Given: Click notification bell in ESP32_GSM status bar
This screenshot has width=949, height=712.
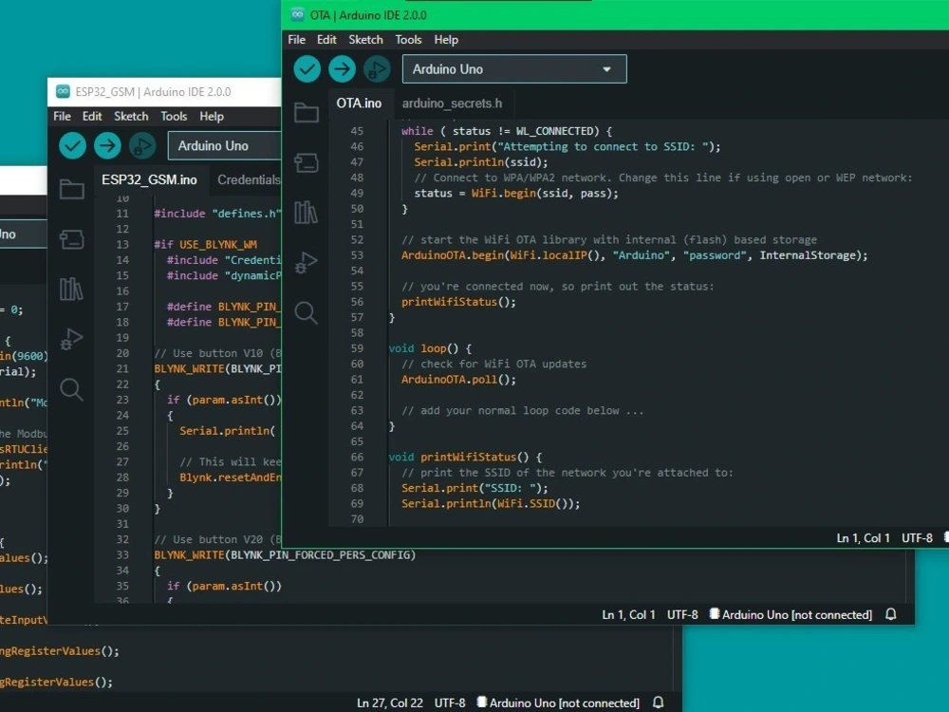Looking at the screenshot, I should 891,614.
